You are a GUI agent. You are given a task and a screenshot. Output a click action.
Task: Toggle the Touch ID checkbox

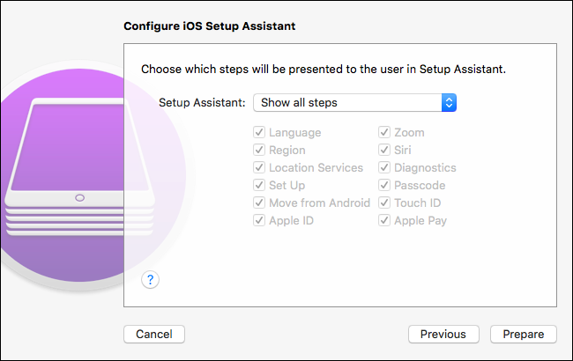pos(385,203)
